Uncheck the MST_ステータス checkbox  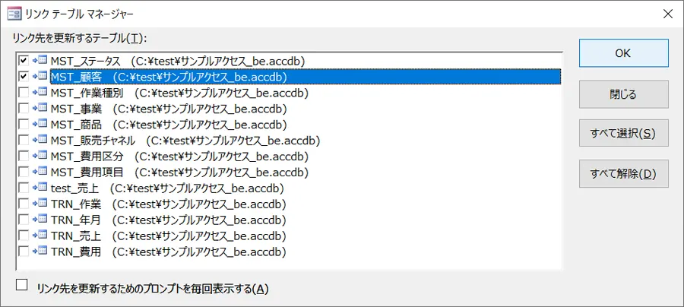click(x=24, y=60)
